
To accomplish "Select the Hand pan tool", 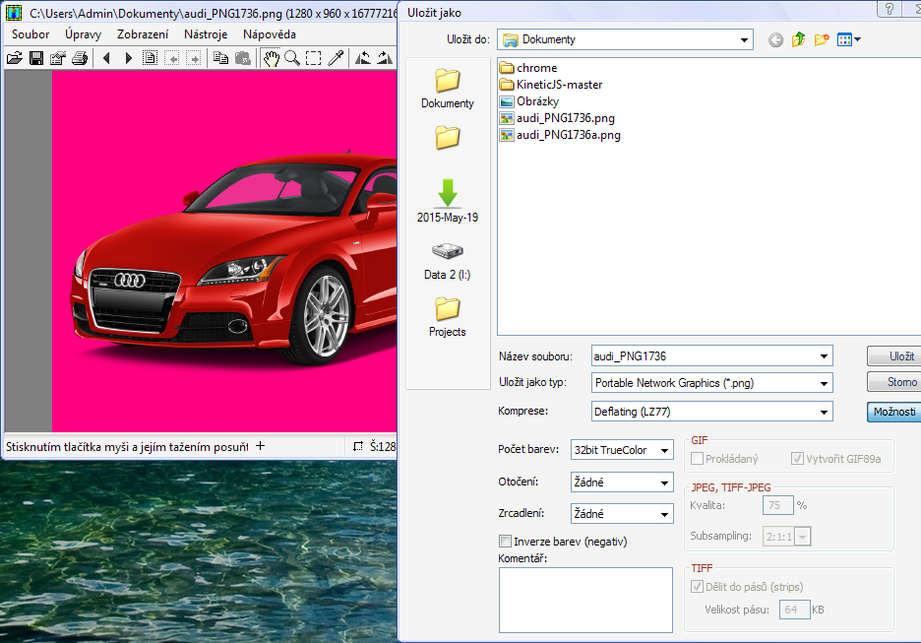I will click(x=271, y=57).
